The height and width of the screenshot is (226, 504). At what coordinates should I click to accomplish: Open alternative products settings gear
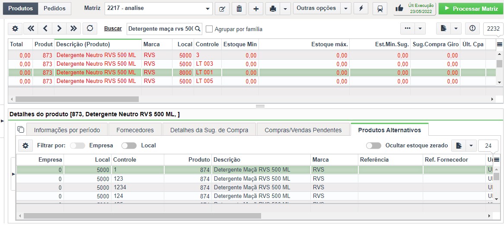pos(26,146)
